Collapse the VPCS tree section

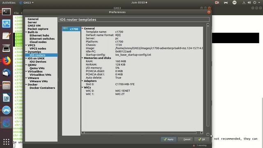pyautogui.click(x=26, y=45)
